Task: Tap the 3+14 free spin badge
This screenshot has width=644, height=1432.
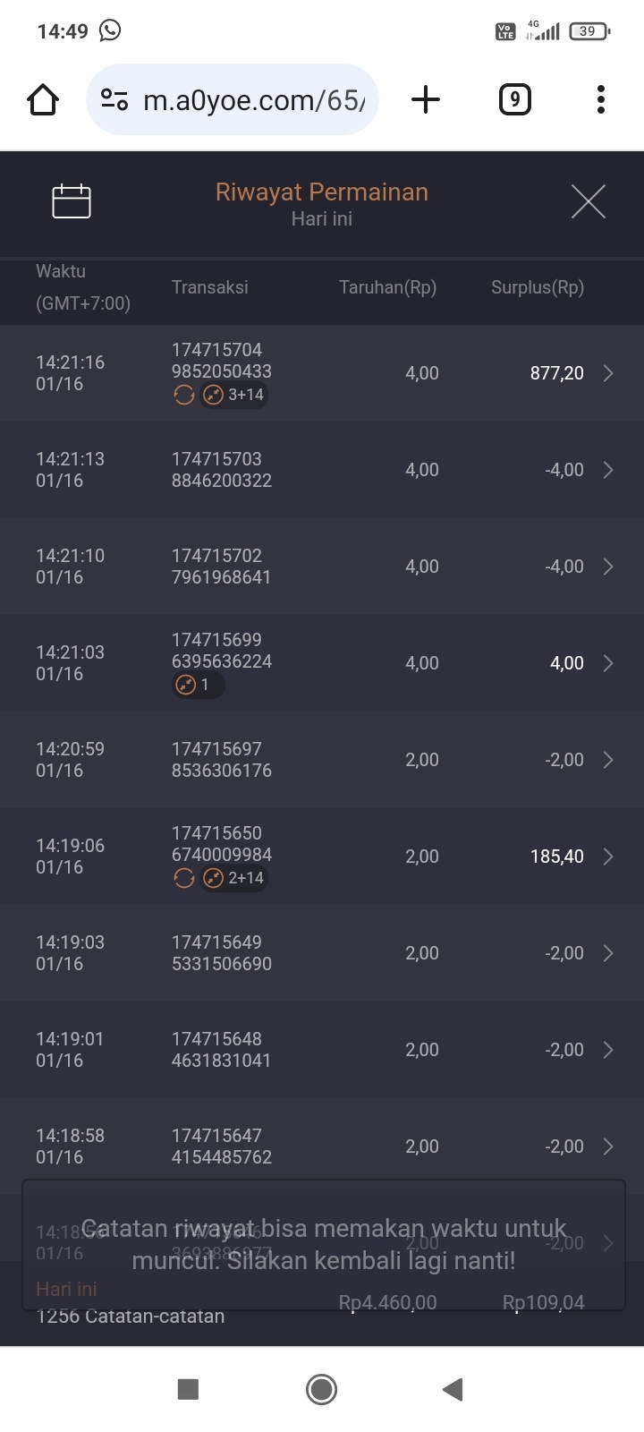Action: pos(234,395)
